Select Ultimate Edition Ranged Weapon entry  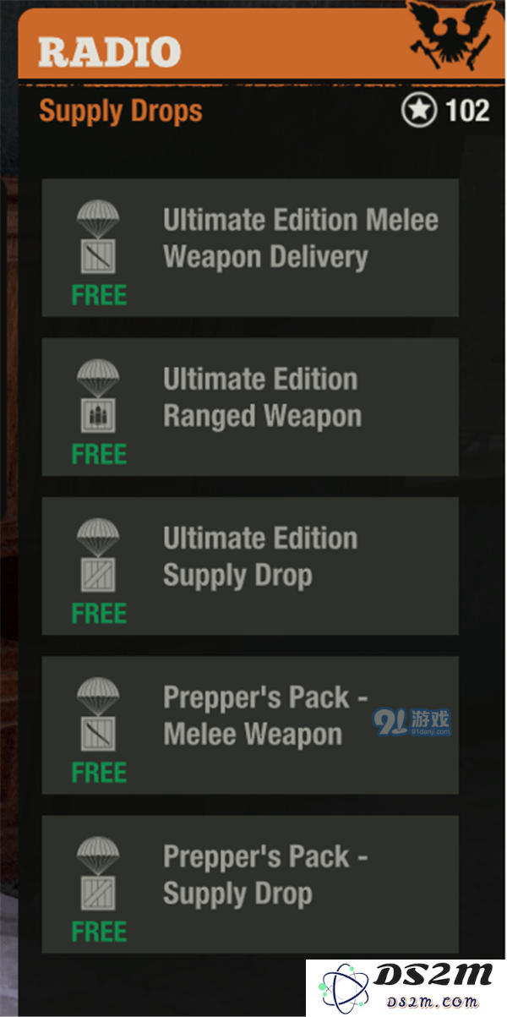(x=250, y=407)
